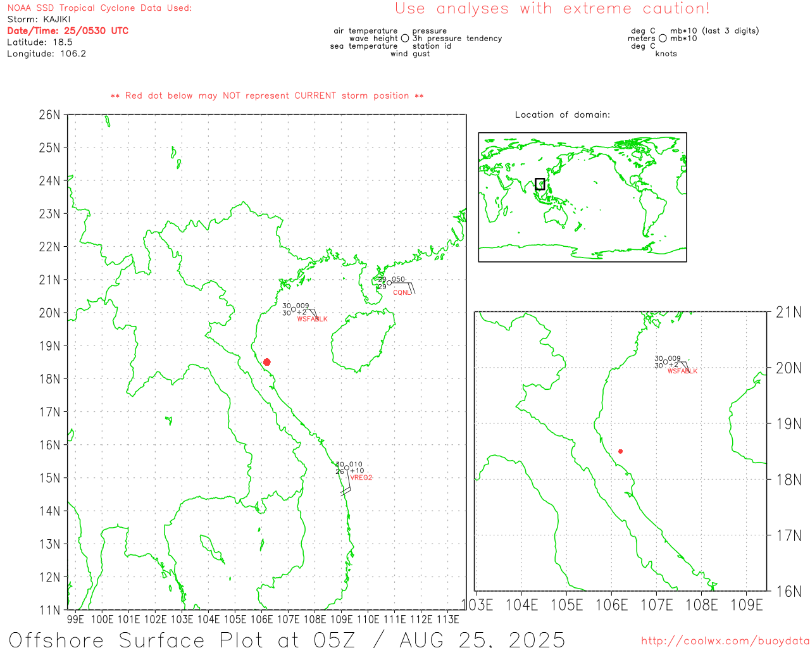Click the red storm dot in zoomed inset map

[x=621, y=451]
